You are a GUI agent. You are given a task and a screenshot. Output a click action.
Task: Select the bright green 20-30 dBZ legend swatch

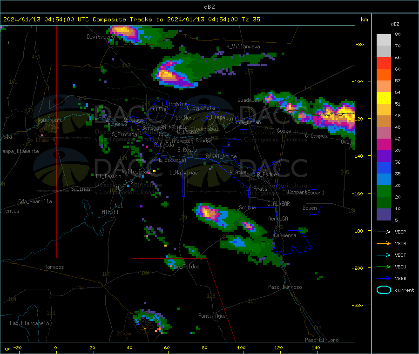point(384,191)
